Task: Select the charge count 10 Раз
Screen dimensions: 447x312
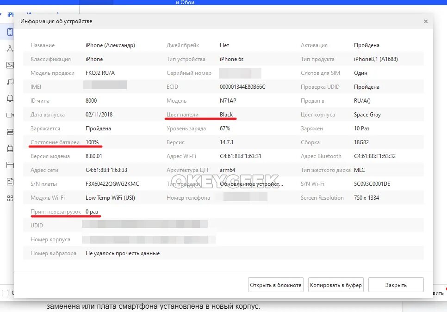Action: point(361,128)
